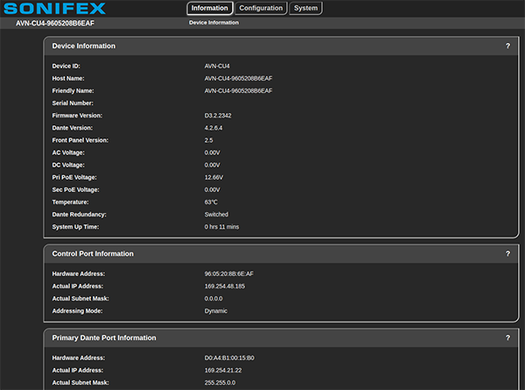Screen dimensions: 525x390
Task: Open the Information tab
Action: click(x=210, y=8)
